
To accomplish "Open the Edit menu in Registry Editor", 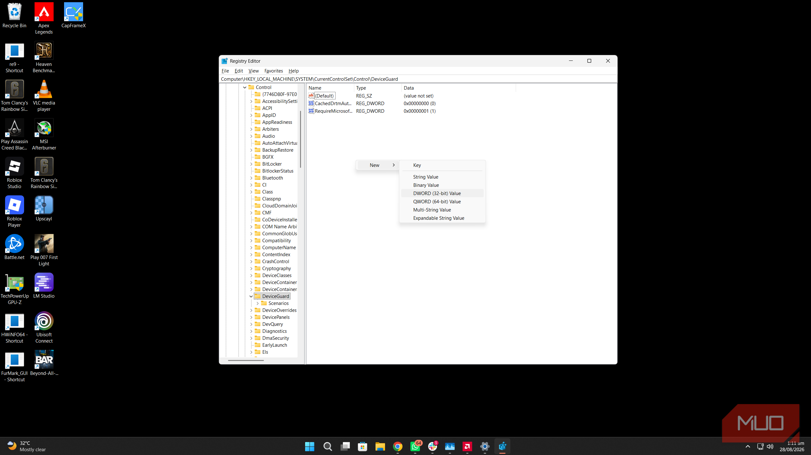I will coord(239,71).
